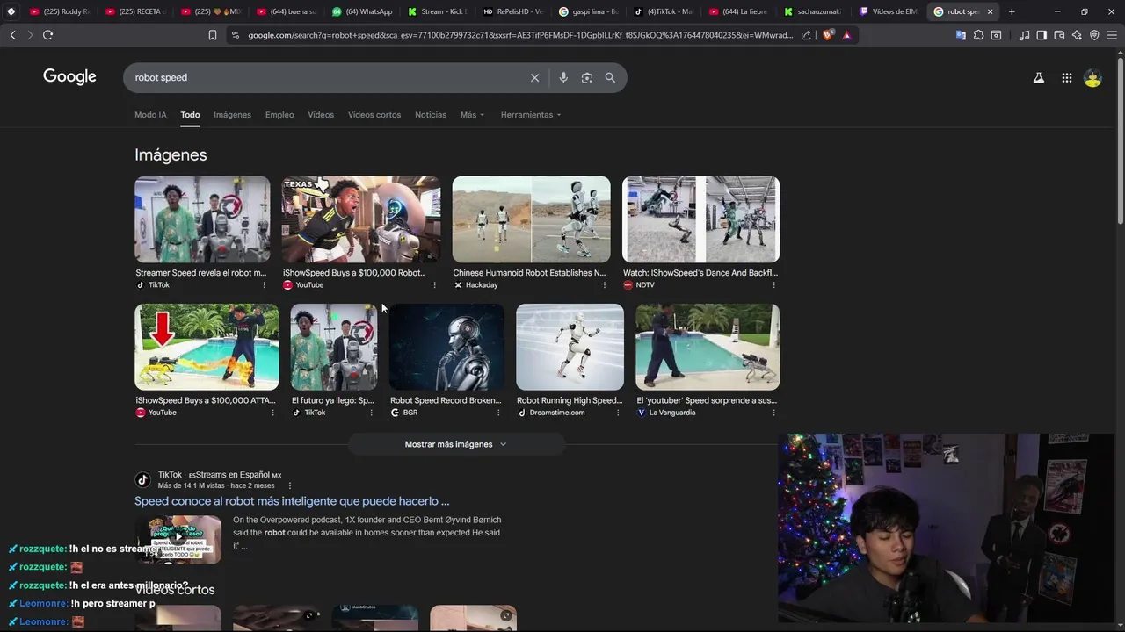Viewport: 1125px width, 632px height.
Task: Switch to Noticias tab
Action: [x=431, y=115]
